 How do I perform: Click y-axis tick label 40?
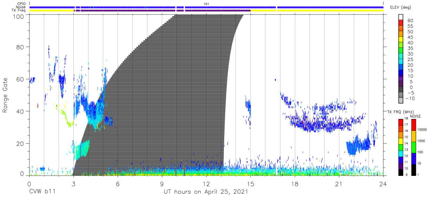20,111
